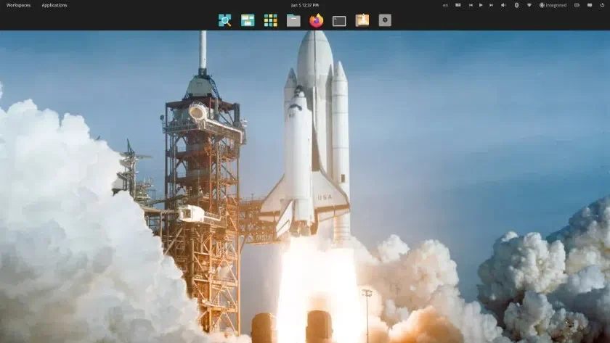The width and height of the screenshot is (610, 343).
Task: Click the date and time clock
Action: (x=304, y=5)
